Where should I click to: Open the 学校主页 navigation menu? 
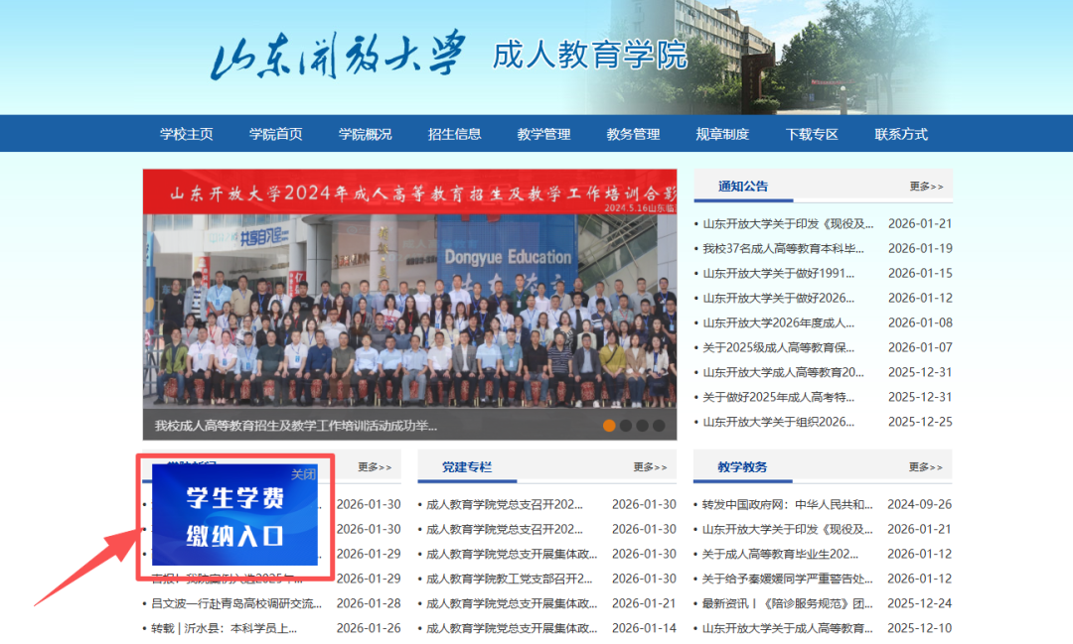pyautogui.click(x=185, y=134)
